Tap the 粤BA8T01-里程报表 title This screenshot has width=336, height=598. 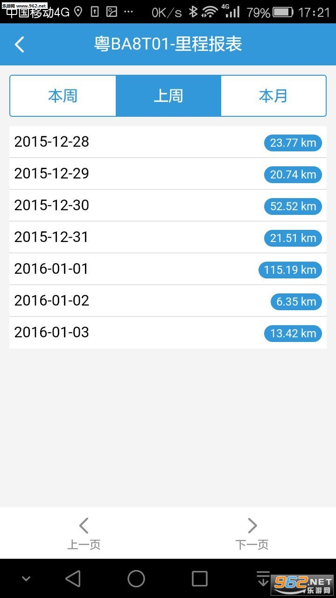[168, 45]
